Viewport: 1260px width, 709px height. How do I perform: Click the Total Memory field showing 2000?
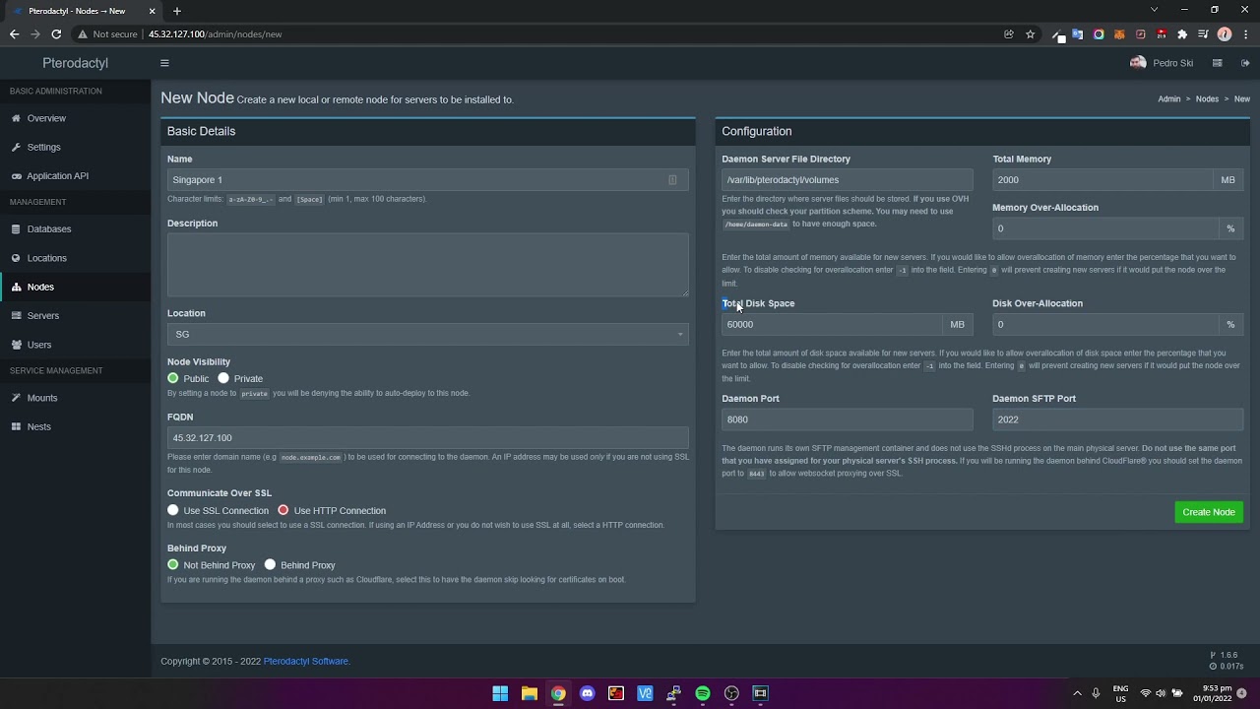coord(1102,180)
